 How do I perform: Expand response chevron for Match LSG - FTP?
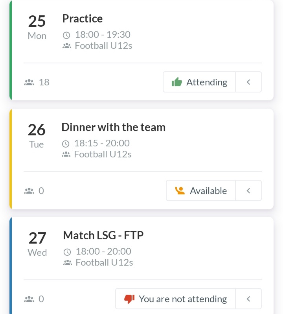point(248,299)
